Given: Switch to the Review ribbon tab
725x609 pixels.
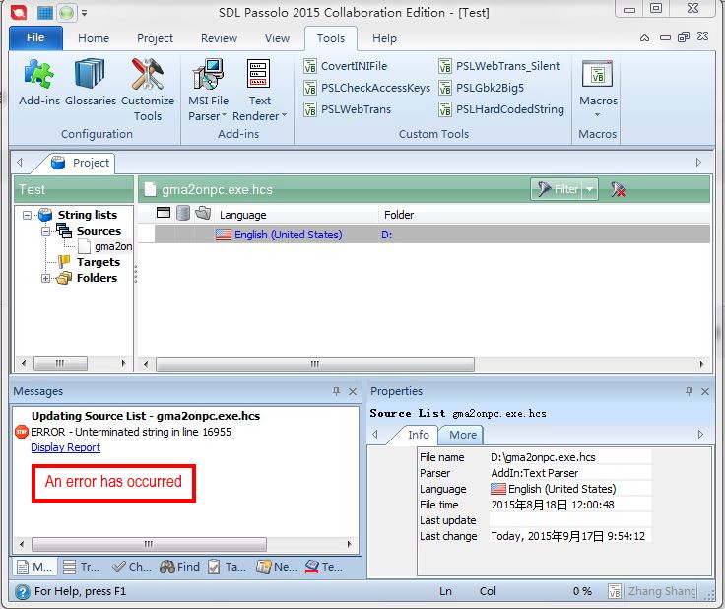Looking at the screenshot, I should 219,38.
